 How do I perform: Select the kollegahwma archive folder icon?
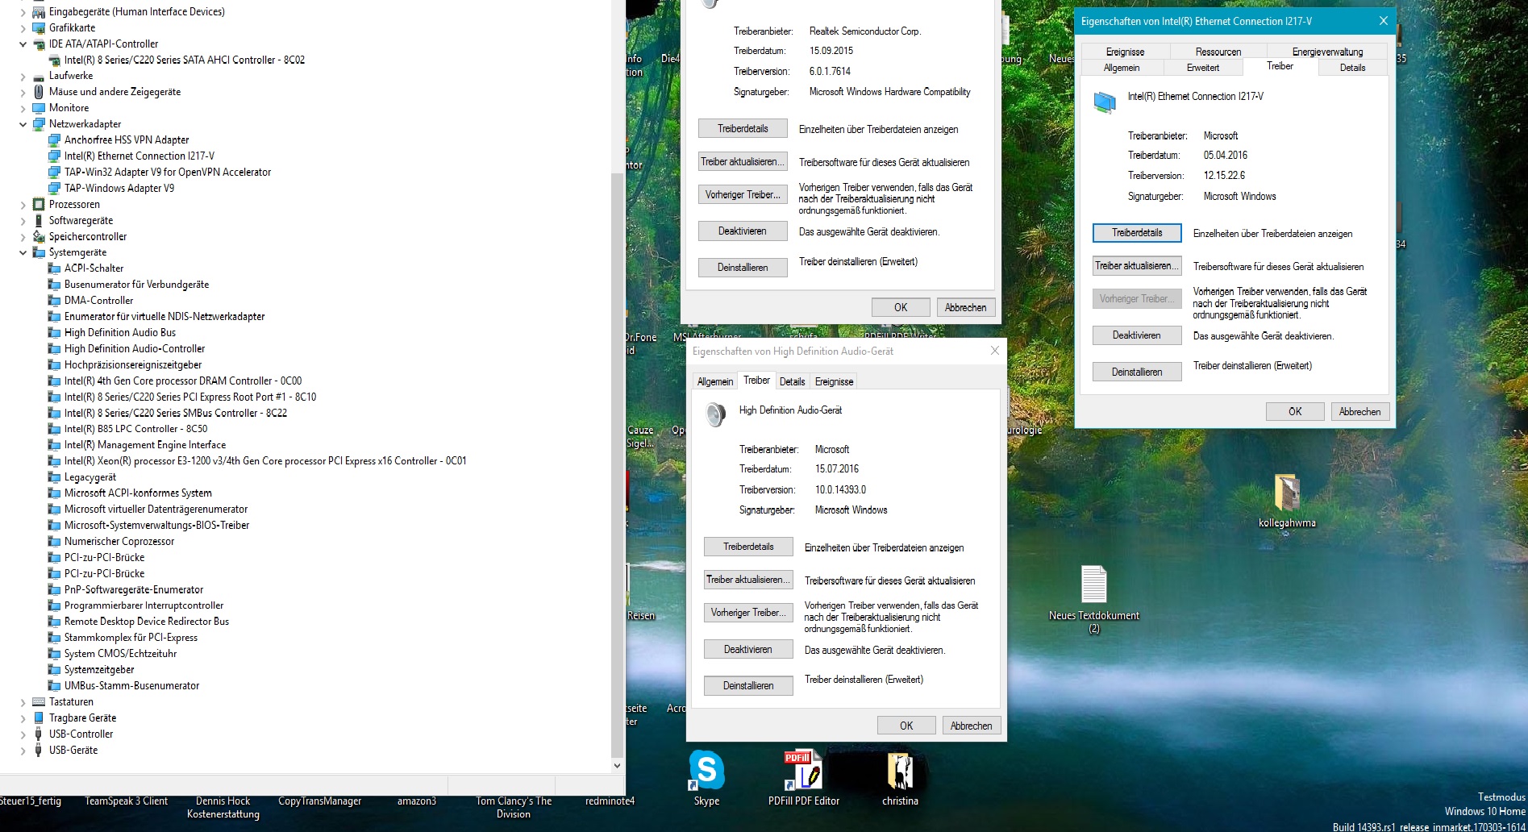1287,492
